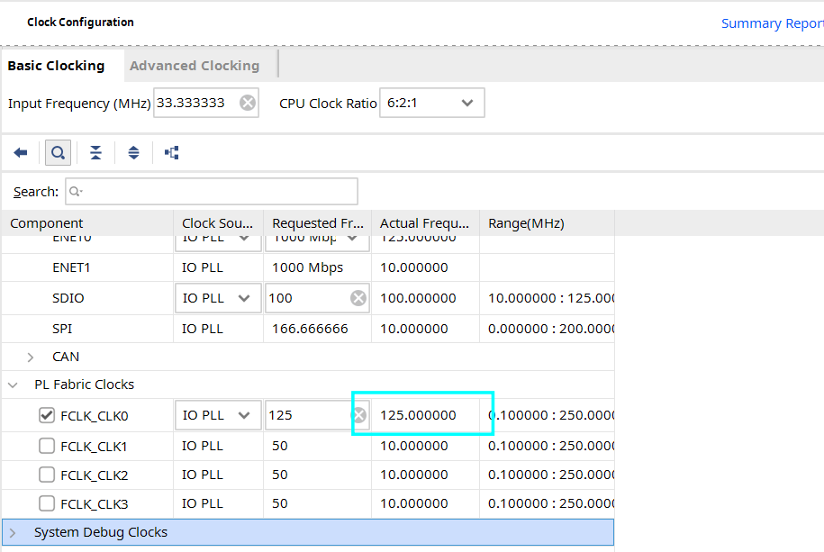Open the CPU Clock Ratio dropdown
The width and height of the screenshot is (824, 552).
click(432, 103)
